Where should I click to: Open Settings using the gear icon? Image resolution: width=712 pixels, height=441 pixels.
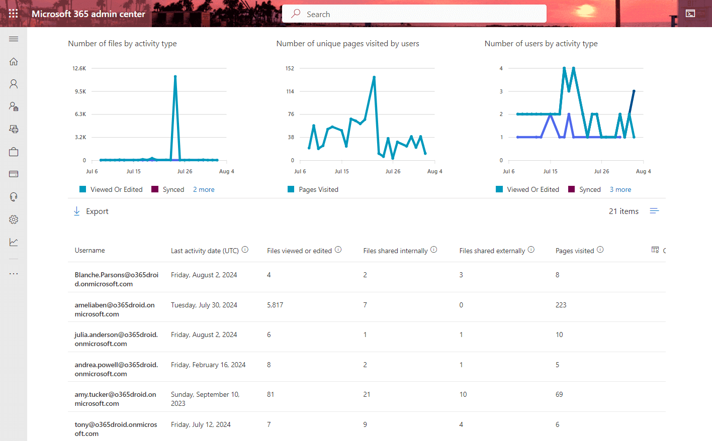pos(14,219)
